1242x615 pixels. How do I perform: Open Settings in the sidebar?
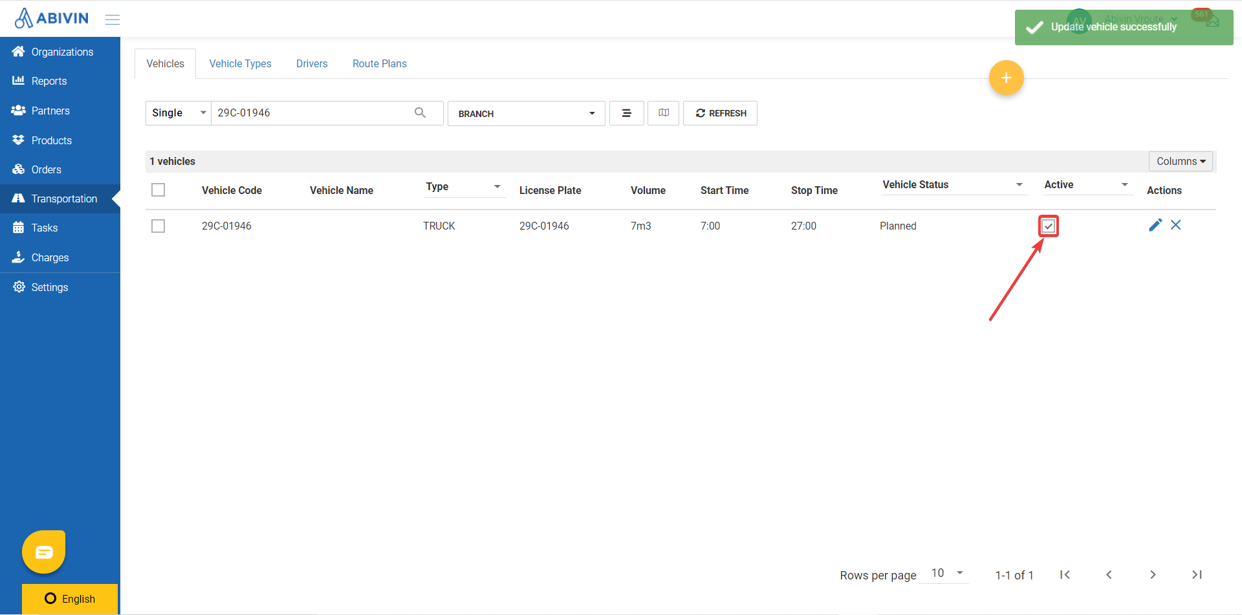(x=60, y=287)
